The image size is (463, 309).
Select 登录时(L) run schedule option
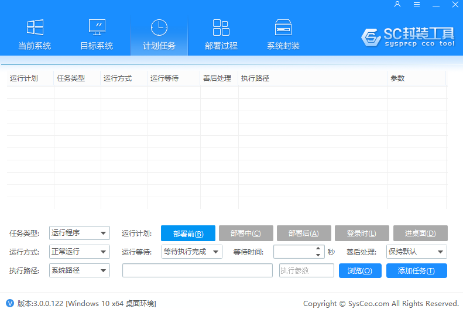click(x=361, y=234)
